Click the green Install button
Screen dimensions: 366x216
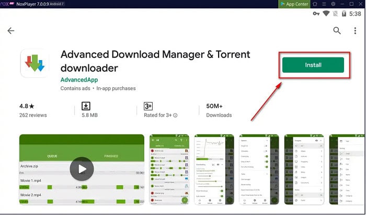[313, 65]
